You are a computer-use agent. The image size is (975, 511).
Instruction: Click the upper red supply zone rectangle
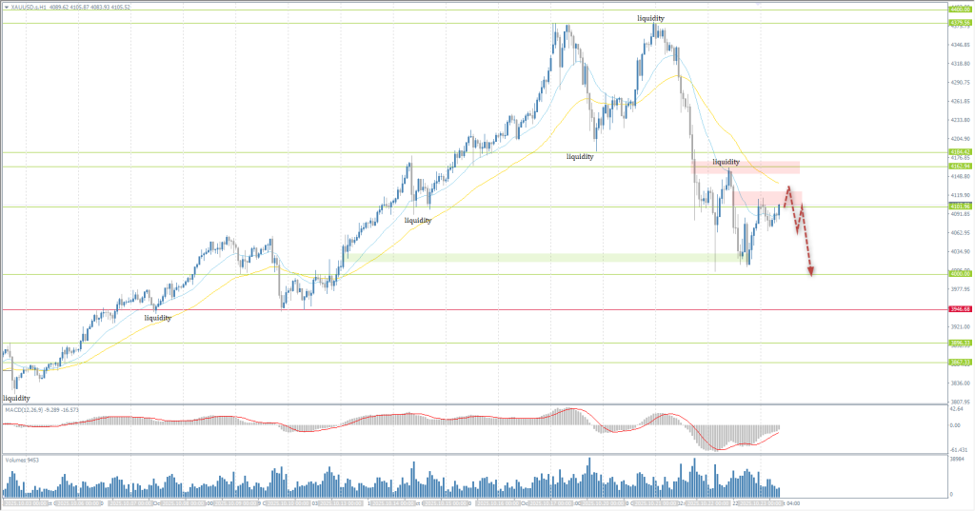745,167
